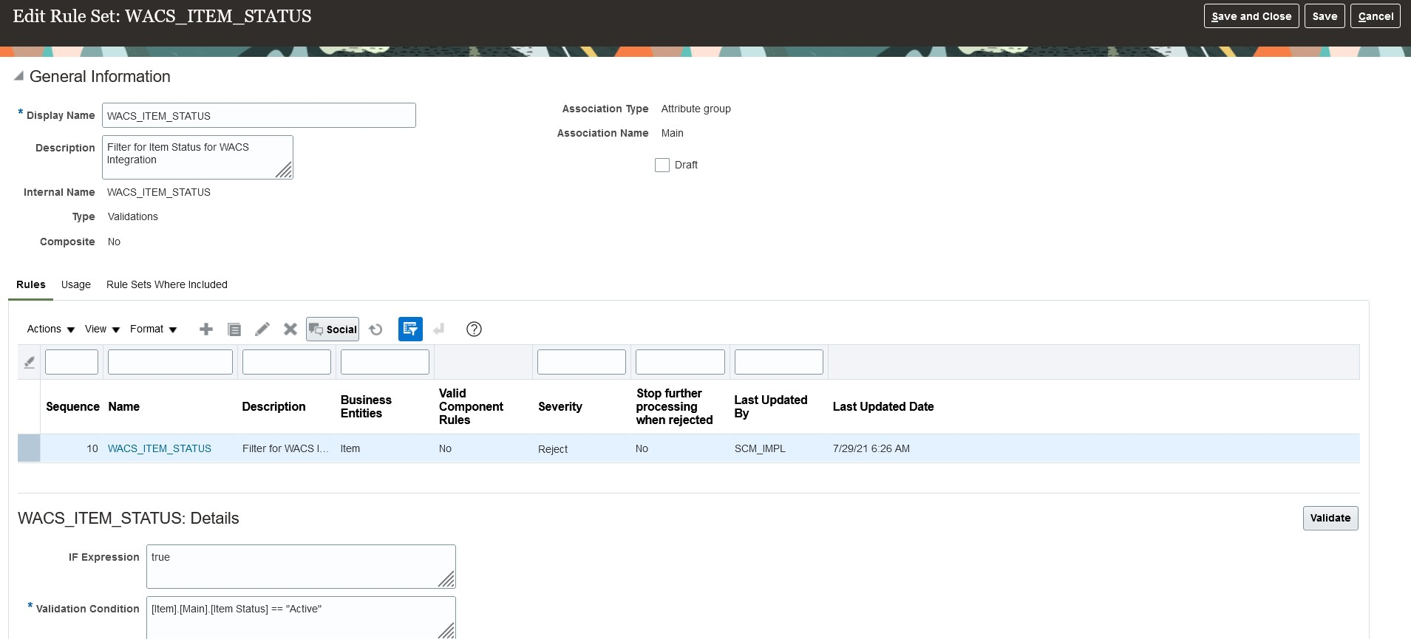Click the refresh rules icon
Screen dimensions: 1411x639
[376, 329]
